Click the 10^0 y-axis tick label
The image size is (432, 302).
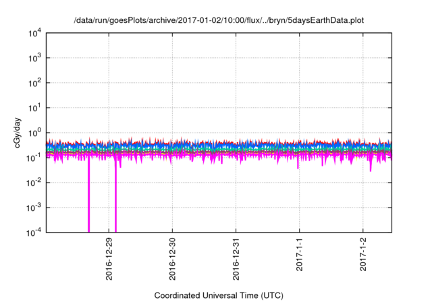[34, 133]
